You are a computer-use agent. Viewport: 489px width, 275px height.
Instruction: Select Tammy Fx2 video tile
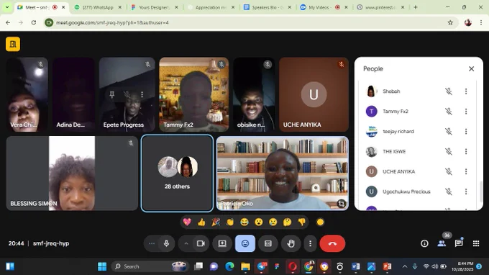pyautogui.click(x=193, y=94)
